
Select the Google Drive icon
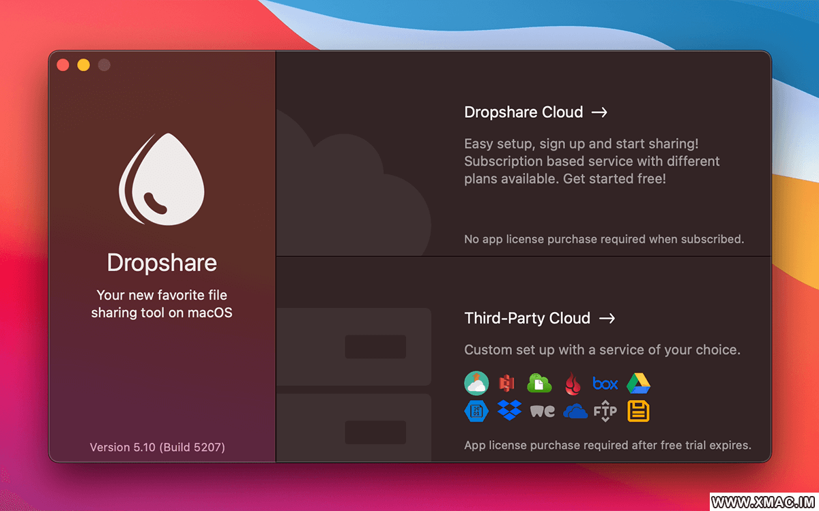click(638, 384)
